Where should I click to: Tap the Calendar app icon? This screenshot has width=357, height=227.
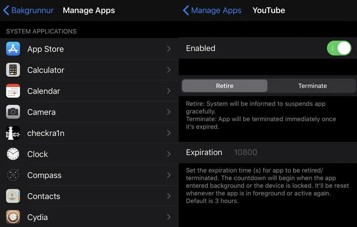13,91
